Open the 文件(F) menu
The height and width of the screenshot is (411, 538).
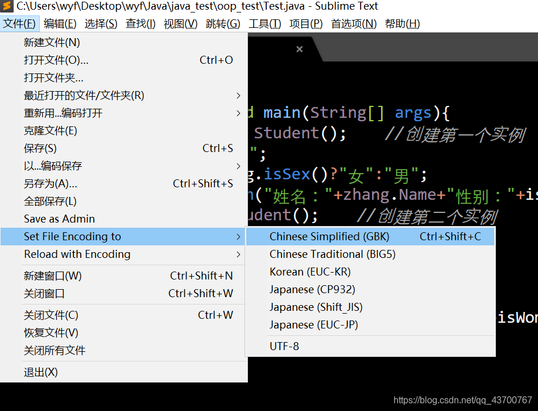pyautogui.click(x=19, y=24)
